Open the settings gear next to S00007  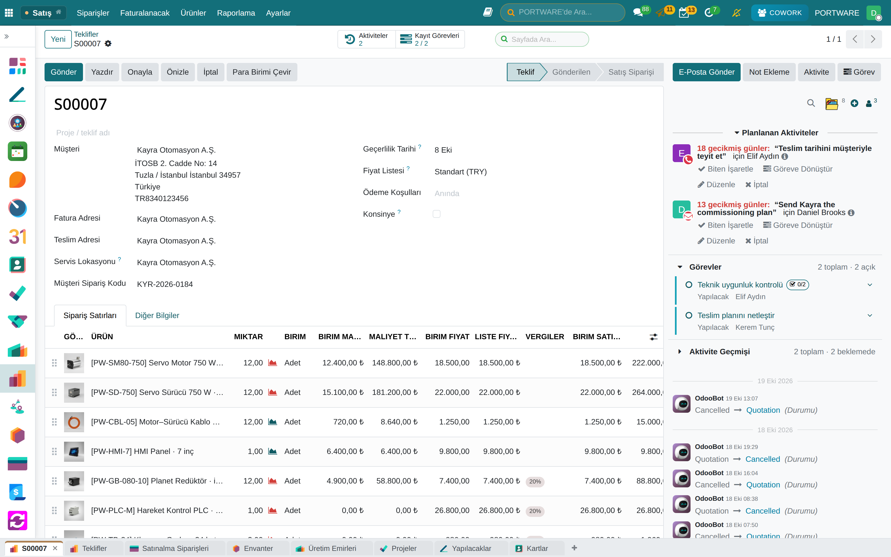coord(108,44)
